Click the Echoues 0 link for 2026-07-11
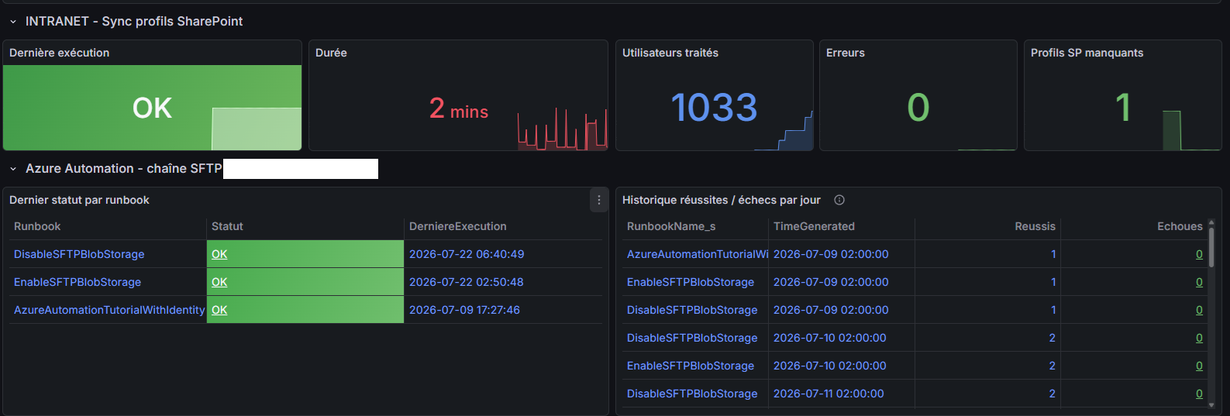The image size is (1230, 416). click(1199, 394)
